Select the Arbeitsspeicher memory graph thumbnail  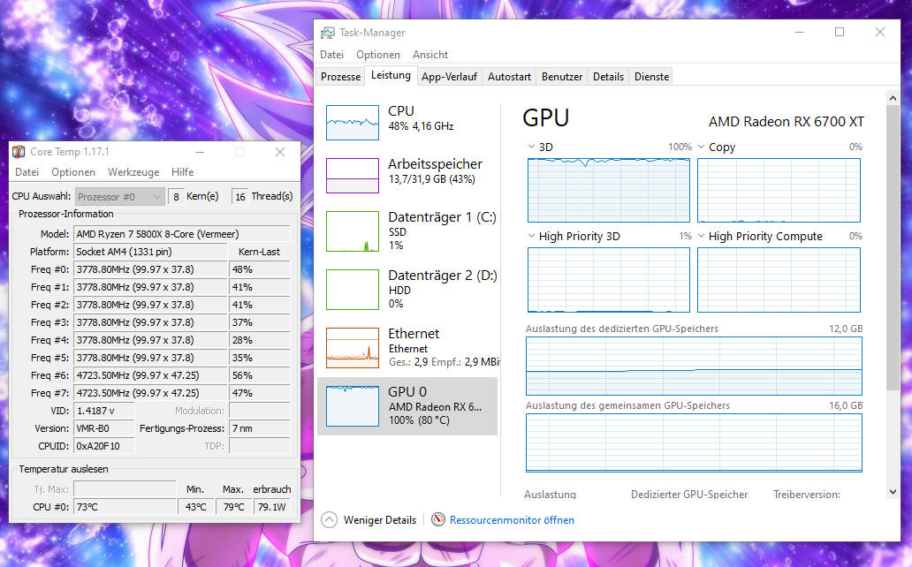click(353, 176)
